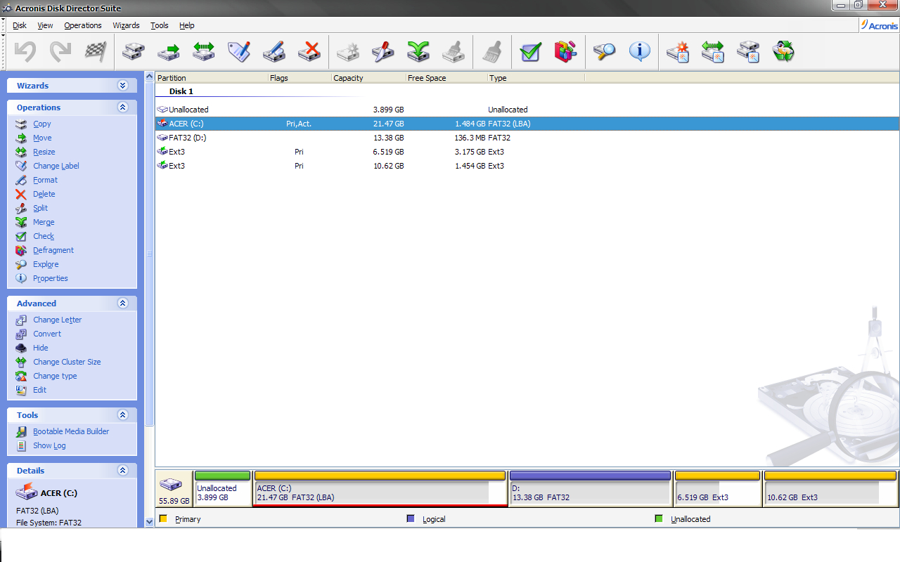Open the Operations menu

[x=83, y=25]
